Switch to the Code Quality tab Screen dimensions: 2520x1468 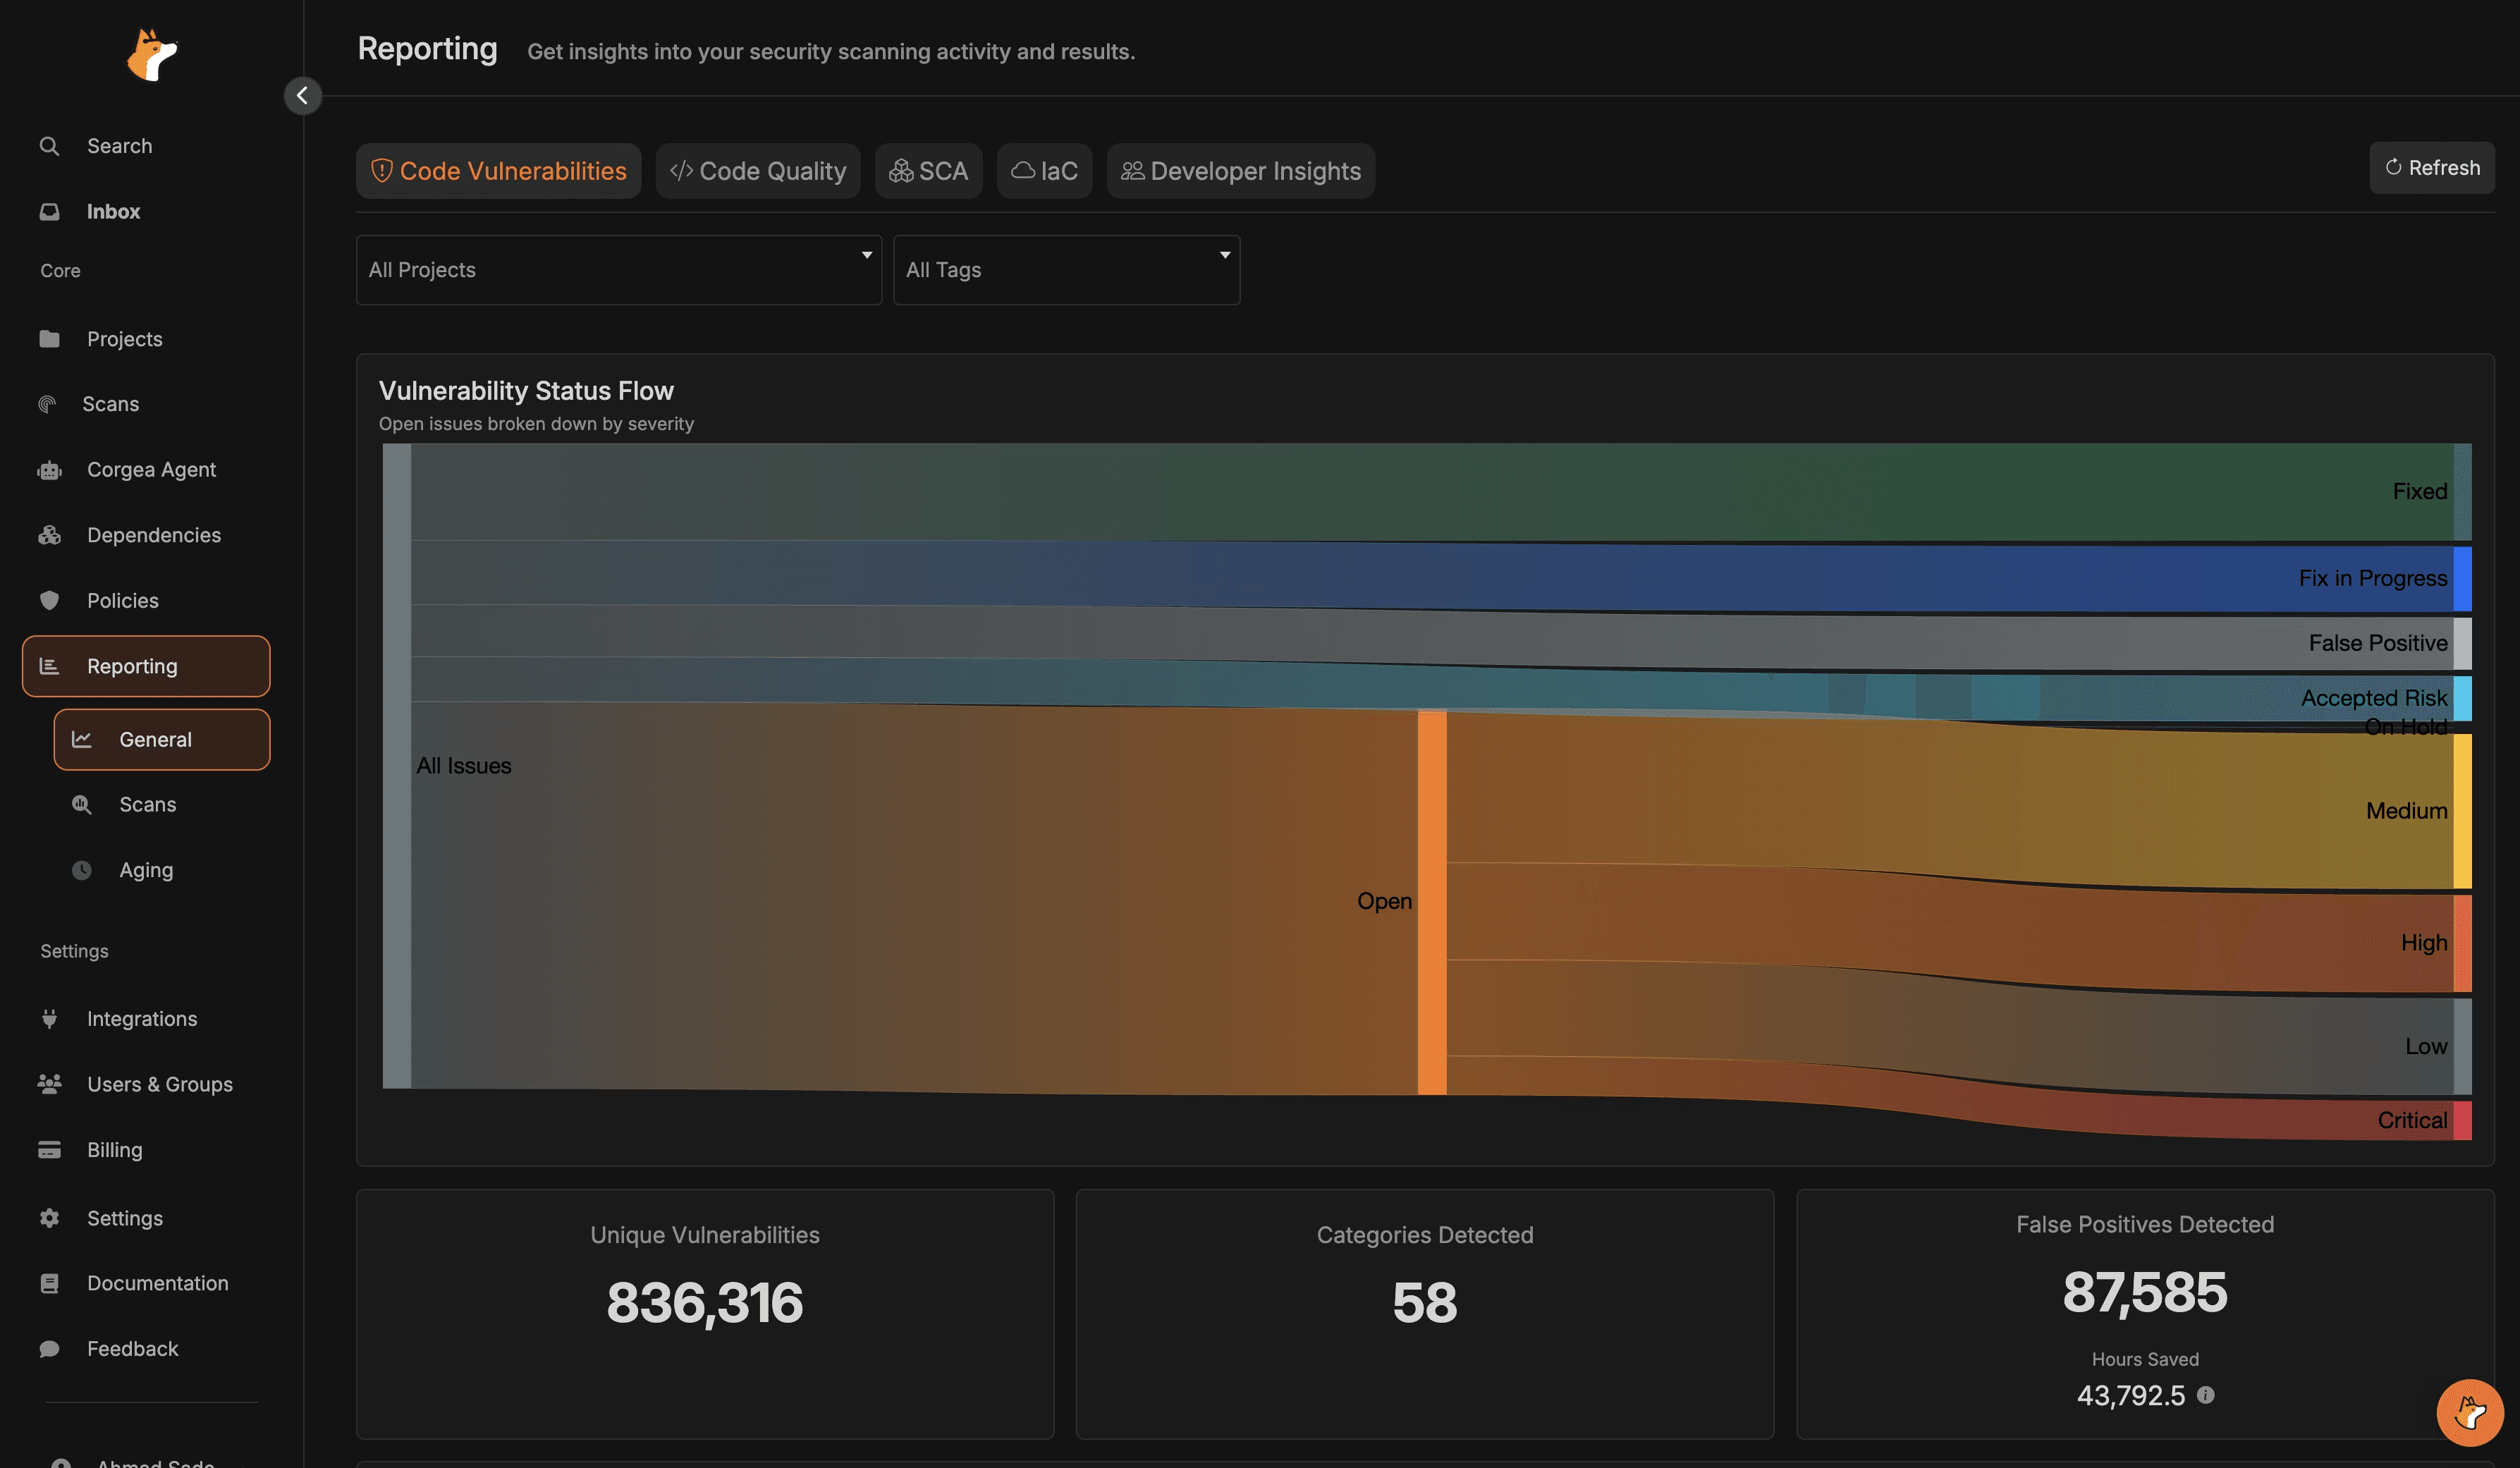click(x=758, y=171)
